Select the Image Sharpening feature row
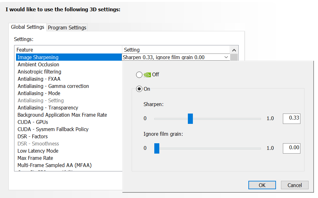This screenshot has width=318, height=198. [69, 57]
